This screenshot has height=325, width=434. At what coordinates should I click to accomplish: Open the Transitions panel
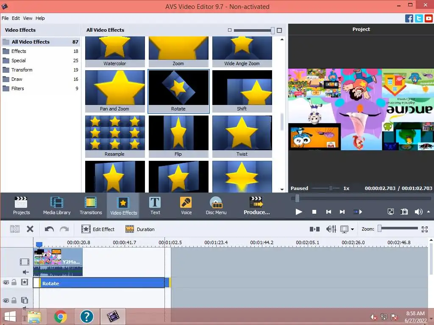(91, 206)
